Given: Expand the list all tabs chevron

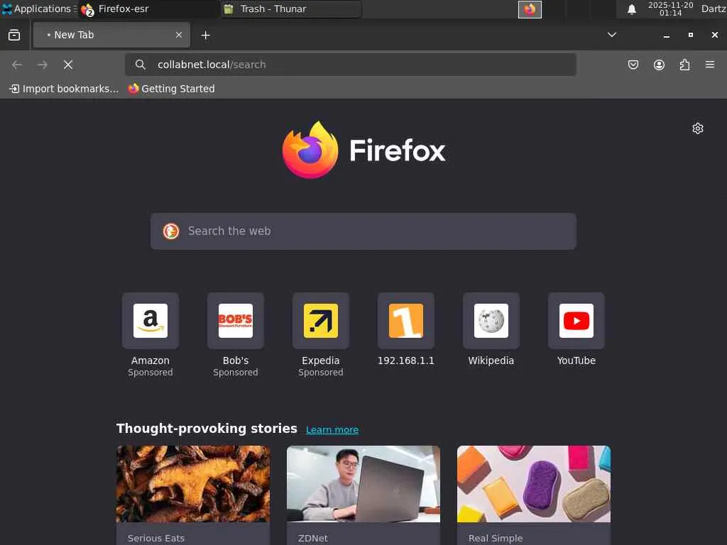Looking at the screenshot, I should coord(612,35).
